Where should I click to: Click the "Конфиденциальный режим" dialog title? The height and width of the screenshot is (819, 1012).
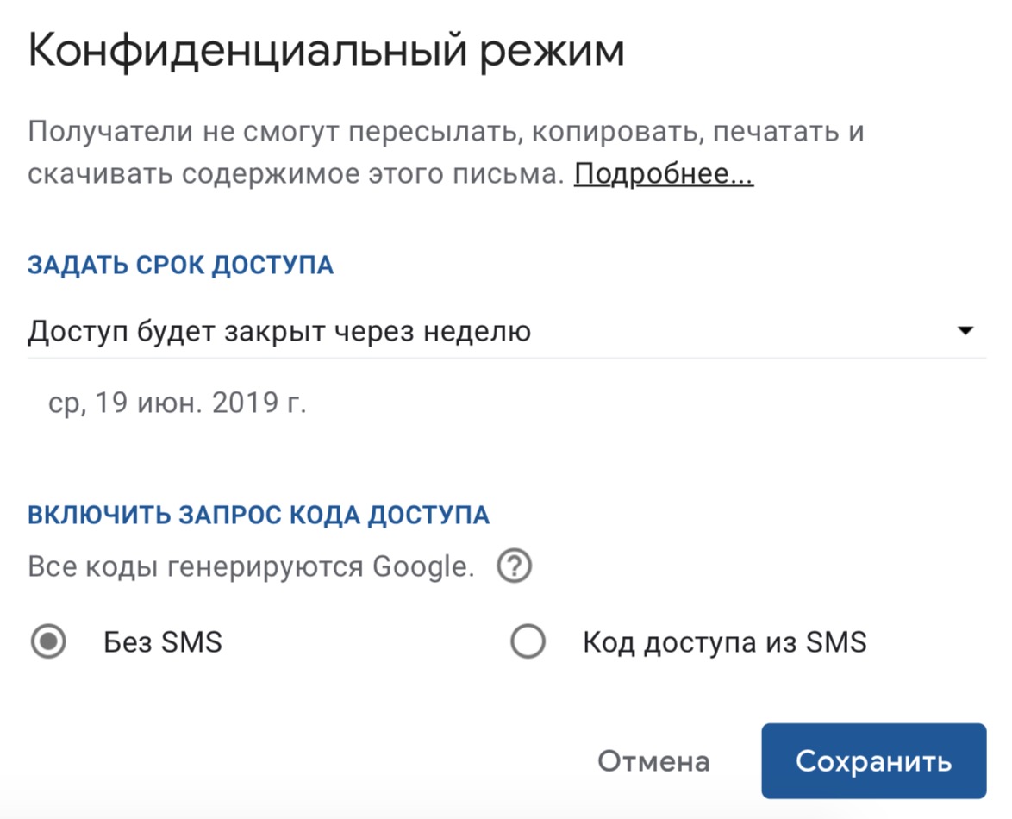click(326, 52)
